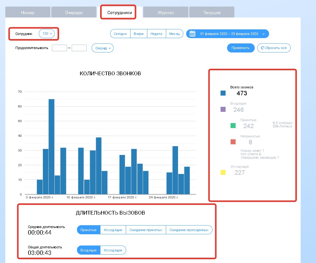Go to the Журнал tab

click(166, 12)
